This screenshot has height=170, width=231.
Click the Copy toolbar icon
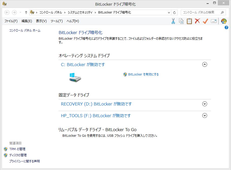pos(181,21)
